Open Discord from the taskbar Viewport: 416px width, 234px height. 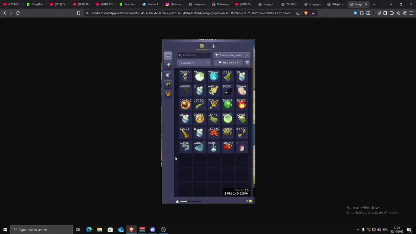pos(153,230)
